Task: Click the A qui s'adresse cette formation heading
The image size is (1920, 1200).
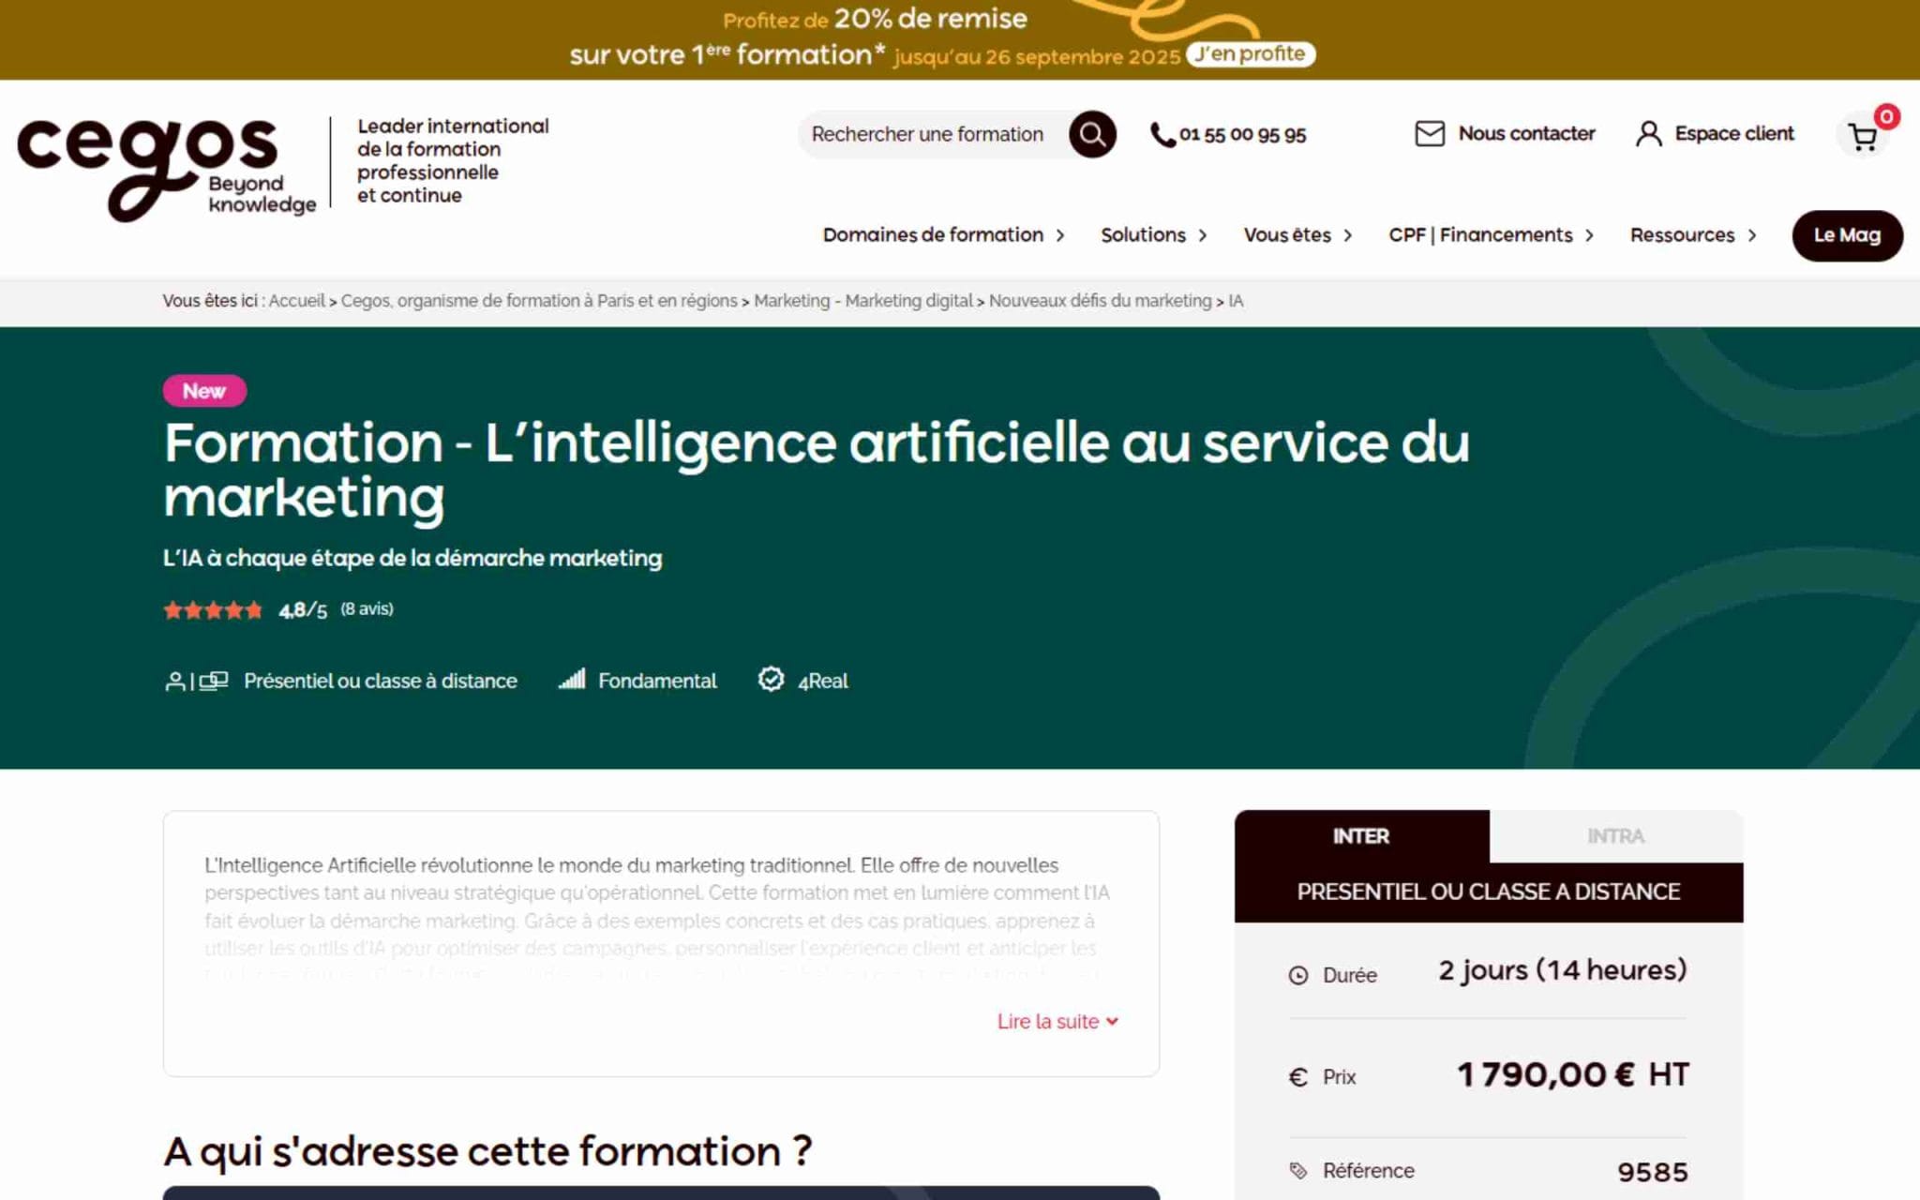Action: click(487, 1151)
